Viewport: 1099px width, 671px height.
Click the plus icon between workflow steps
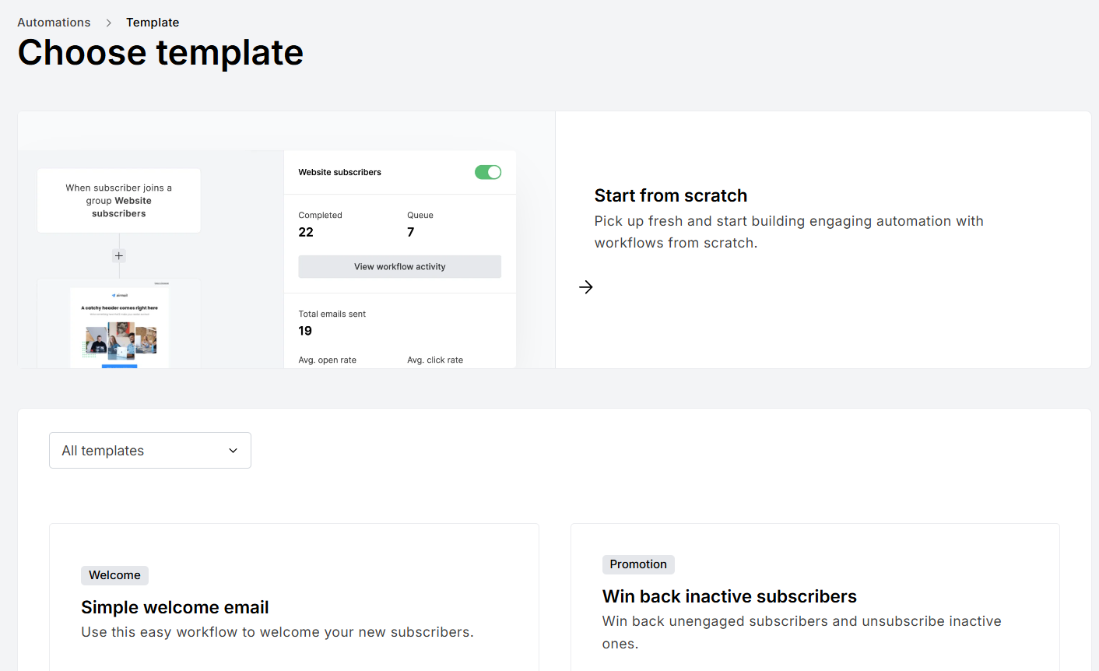[x=119, y=255]
